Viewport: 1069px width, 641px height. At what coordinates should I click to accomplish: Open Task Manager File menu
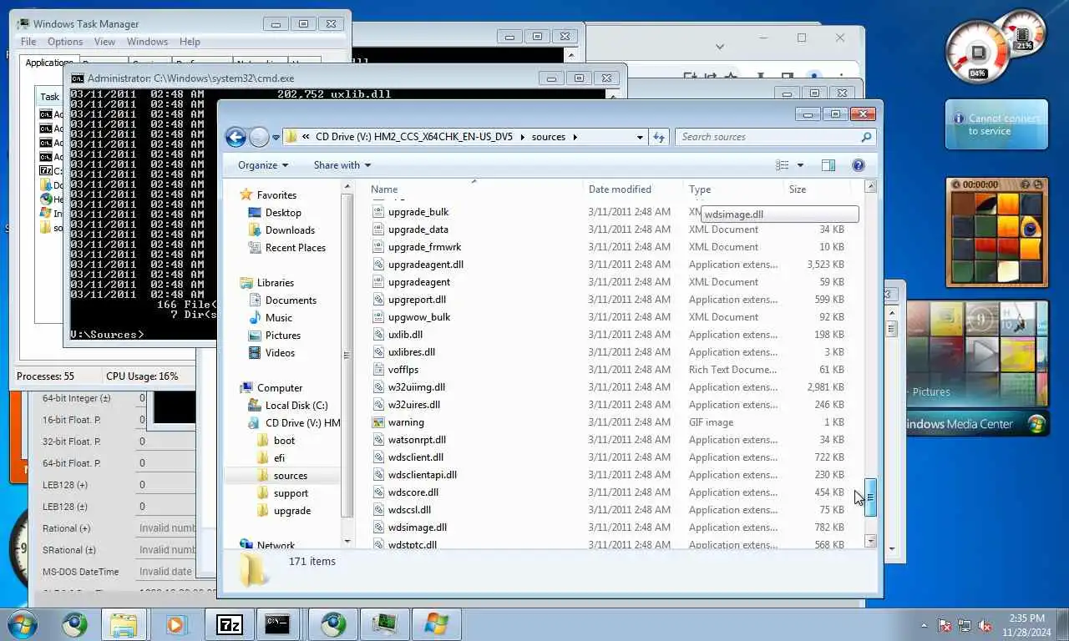[28, 42]
